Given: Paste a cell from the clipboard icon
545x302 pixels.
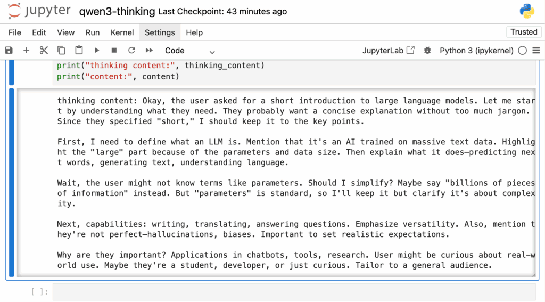Looking at the screenshot, I should [79, 51].
